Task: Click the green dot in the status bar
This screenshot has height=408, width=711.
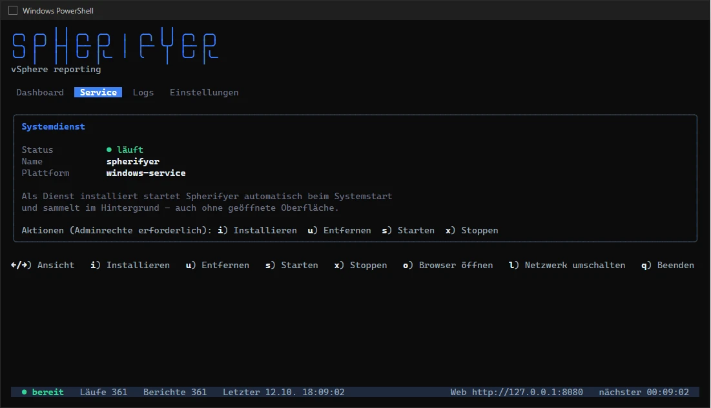Action: point(24,392)
